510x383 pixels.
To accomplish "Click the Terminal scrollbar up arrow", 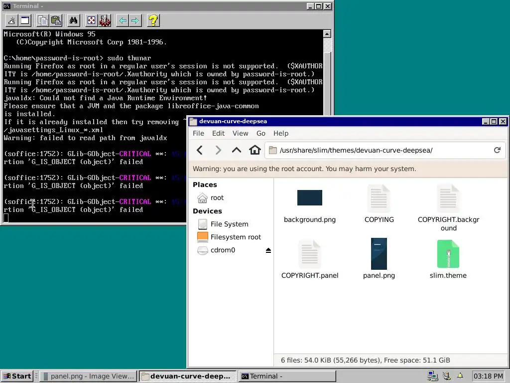I will 327,33.
